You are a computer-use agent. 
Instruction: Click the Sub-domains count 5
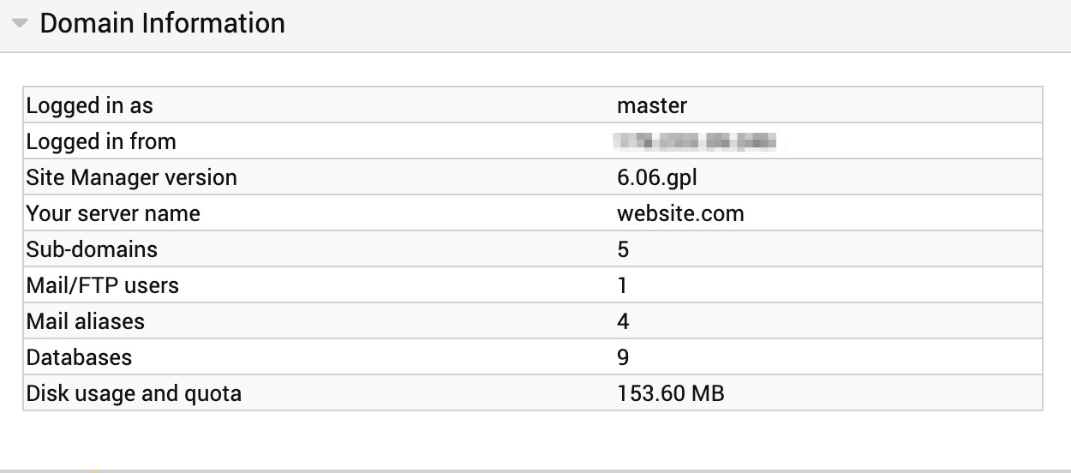point(623,249)
